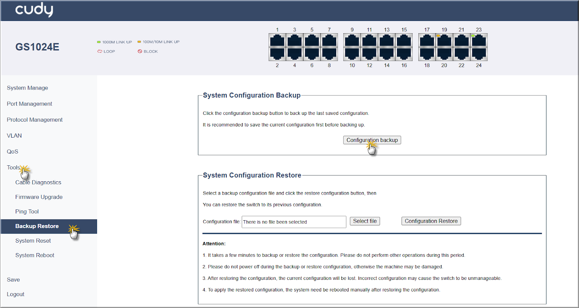Click the Select file button
The height and width of the screenshot is (308, 579).
tap(365, 221)
